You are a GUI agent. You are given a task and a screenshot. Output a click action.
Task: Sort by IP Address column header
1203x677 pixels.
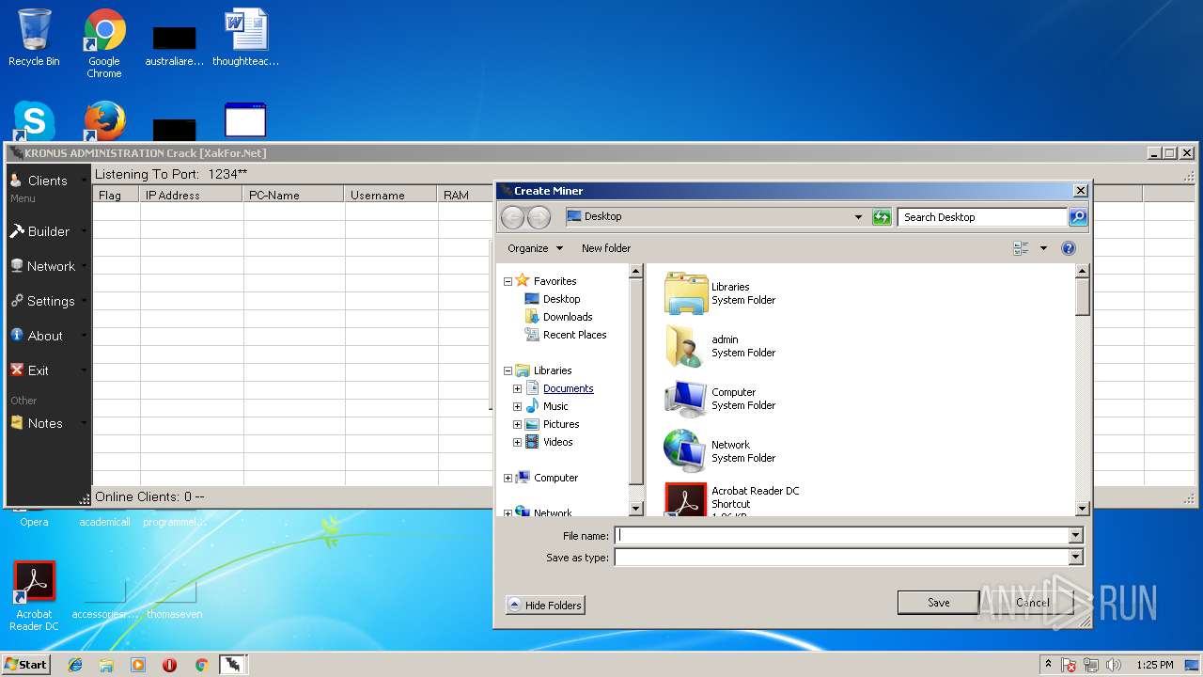pos(191,195)
